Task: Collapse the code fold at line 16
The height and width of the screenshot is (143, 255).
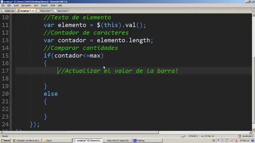Action: pyautogui.click(x=11, y=63)
